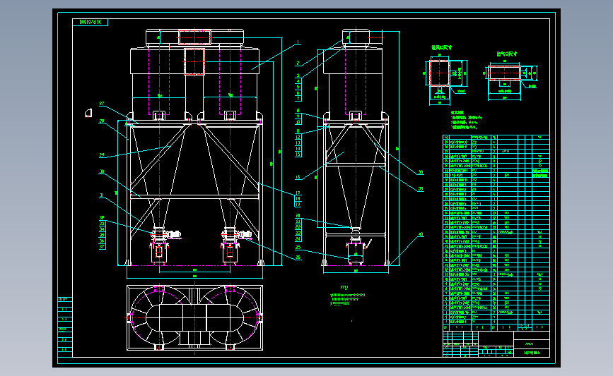Click part callout number 40

421,234
